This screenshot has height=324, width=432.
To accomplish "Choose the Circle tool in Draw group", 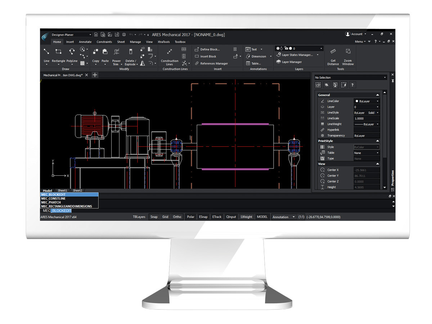I will point(82,49).
